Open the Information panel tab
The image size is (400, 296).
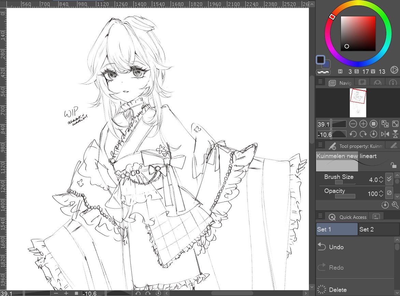tap(393, 83)
